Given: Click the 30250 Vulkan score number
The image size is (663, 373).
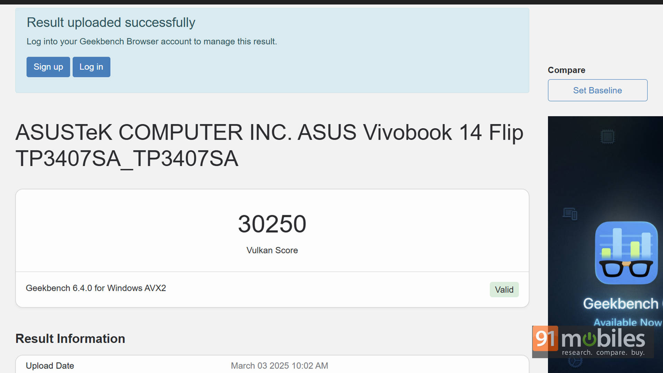Looking at the screenshot, I should [x=272, y=224].
